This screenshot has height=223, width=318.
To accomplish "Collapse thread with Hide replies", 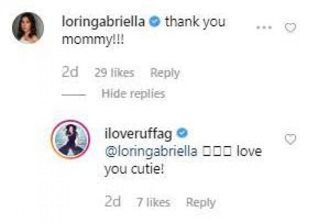I will point(133,94).
